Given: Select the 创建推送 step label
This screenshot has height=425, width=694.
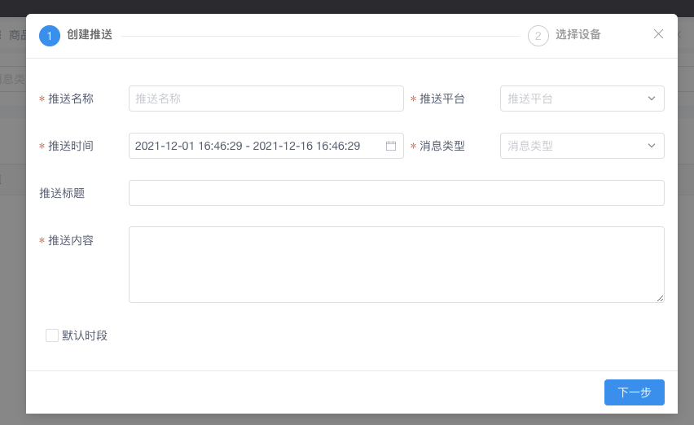Looking at the screenshot, I should (90, 35).
